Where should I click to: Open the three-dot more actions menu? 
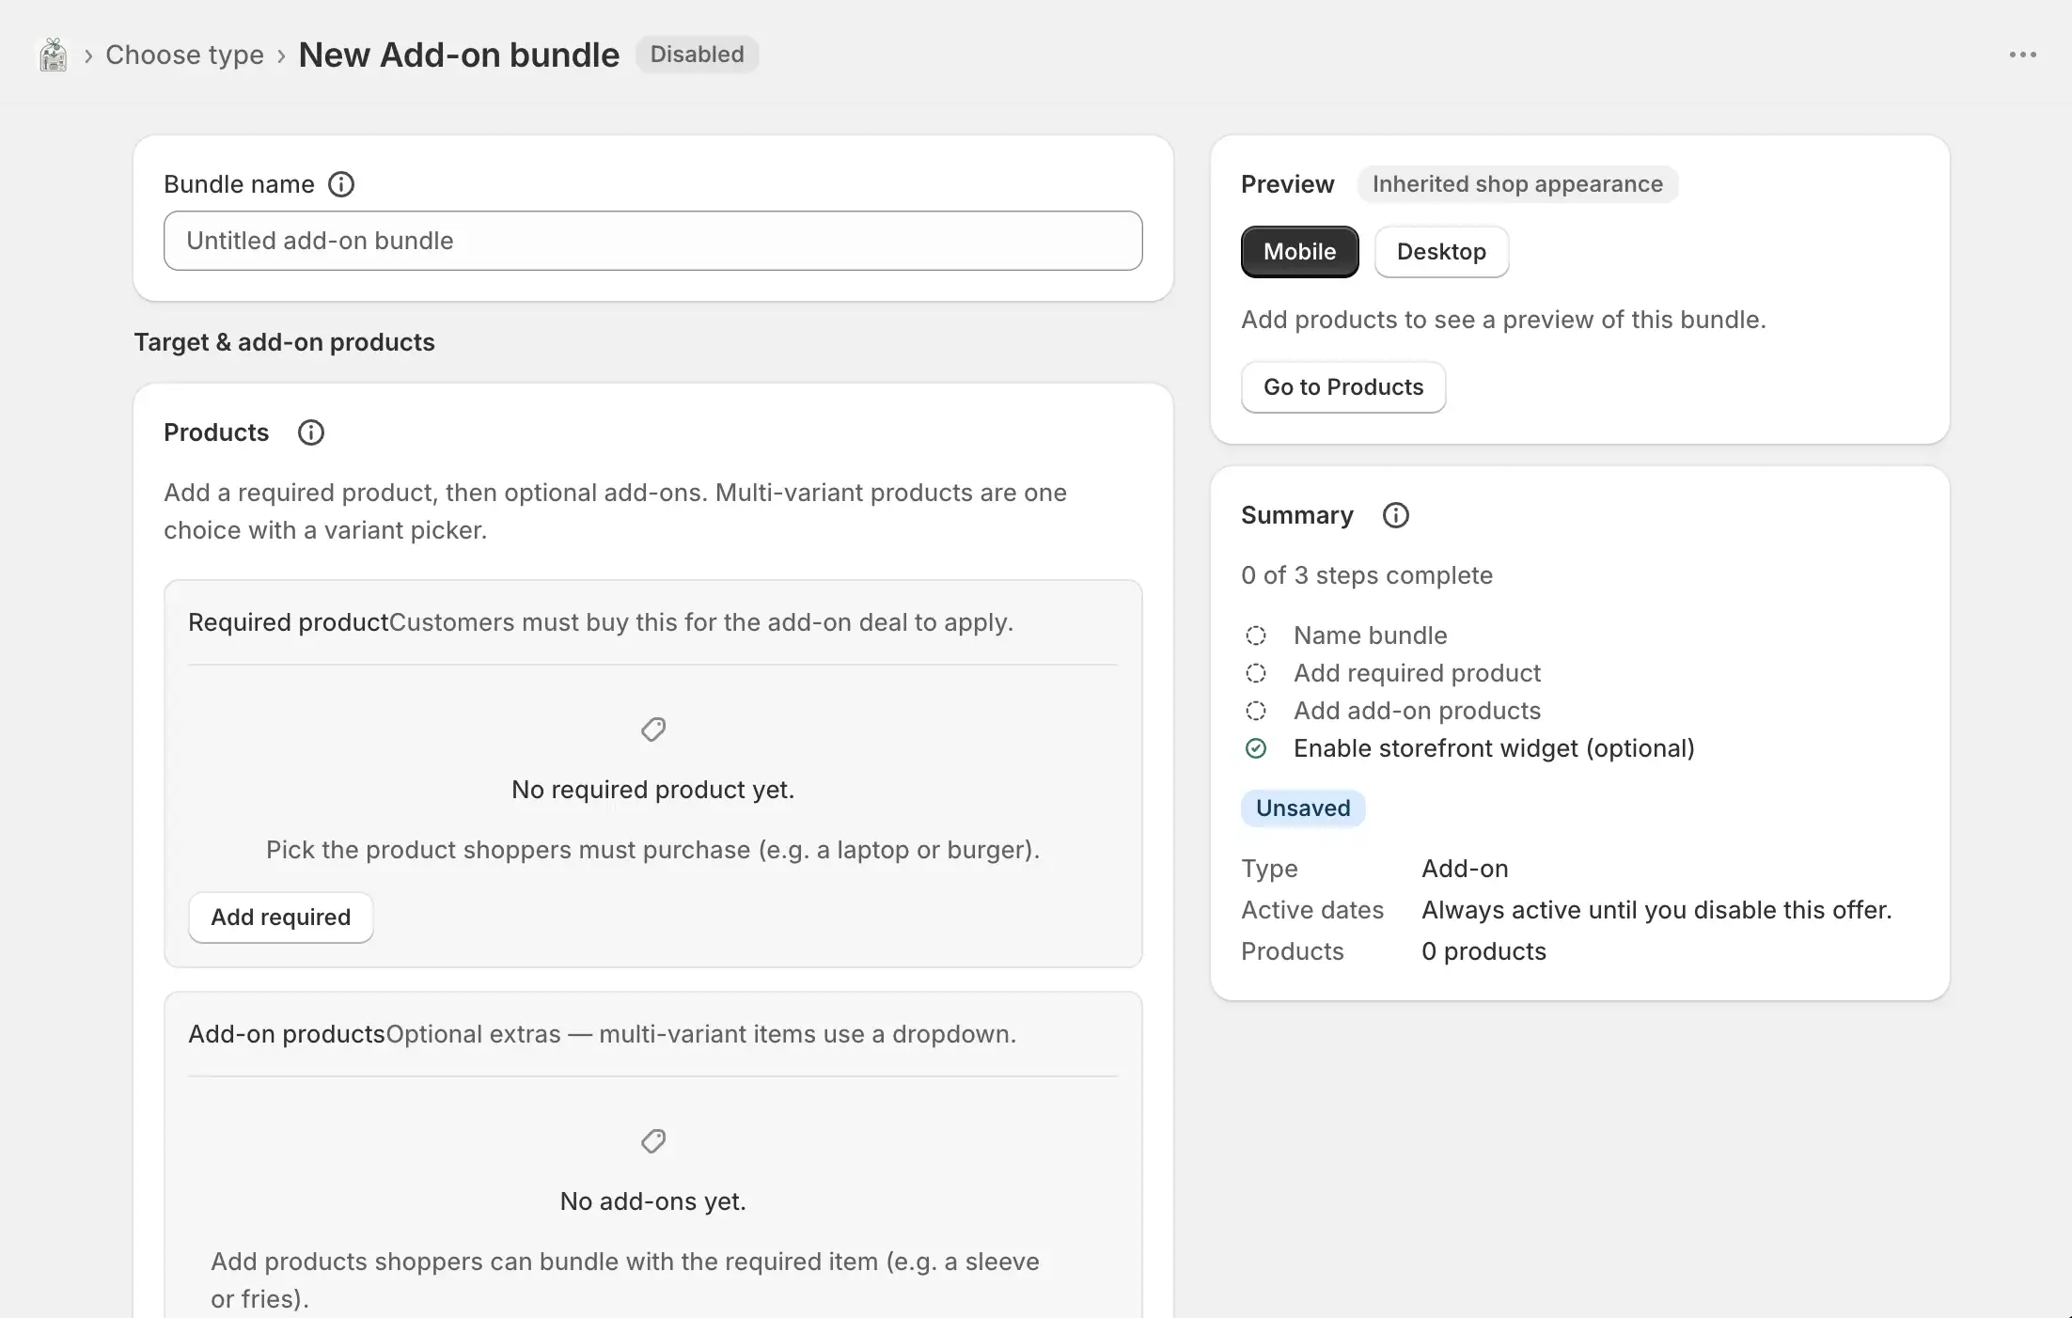(2022, 55)
